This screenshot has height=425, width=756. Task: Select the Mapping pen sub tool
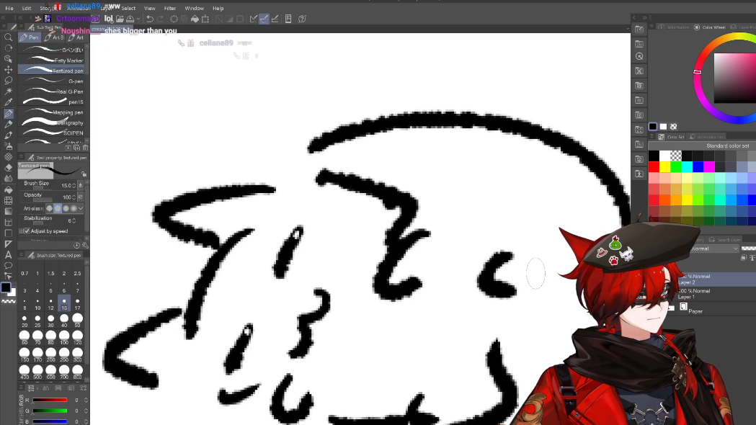click(51, 112)
